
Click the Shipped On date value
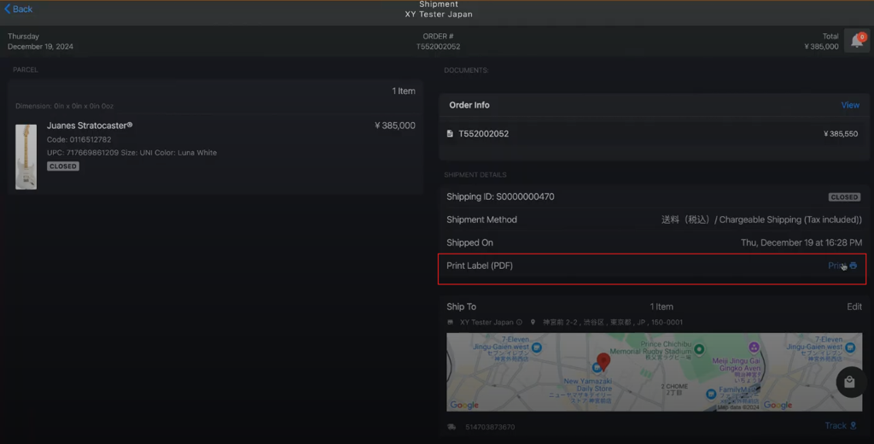[x=801, y=242]
